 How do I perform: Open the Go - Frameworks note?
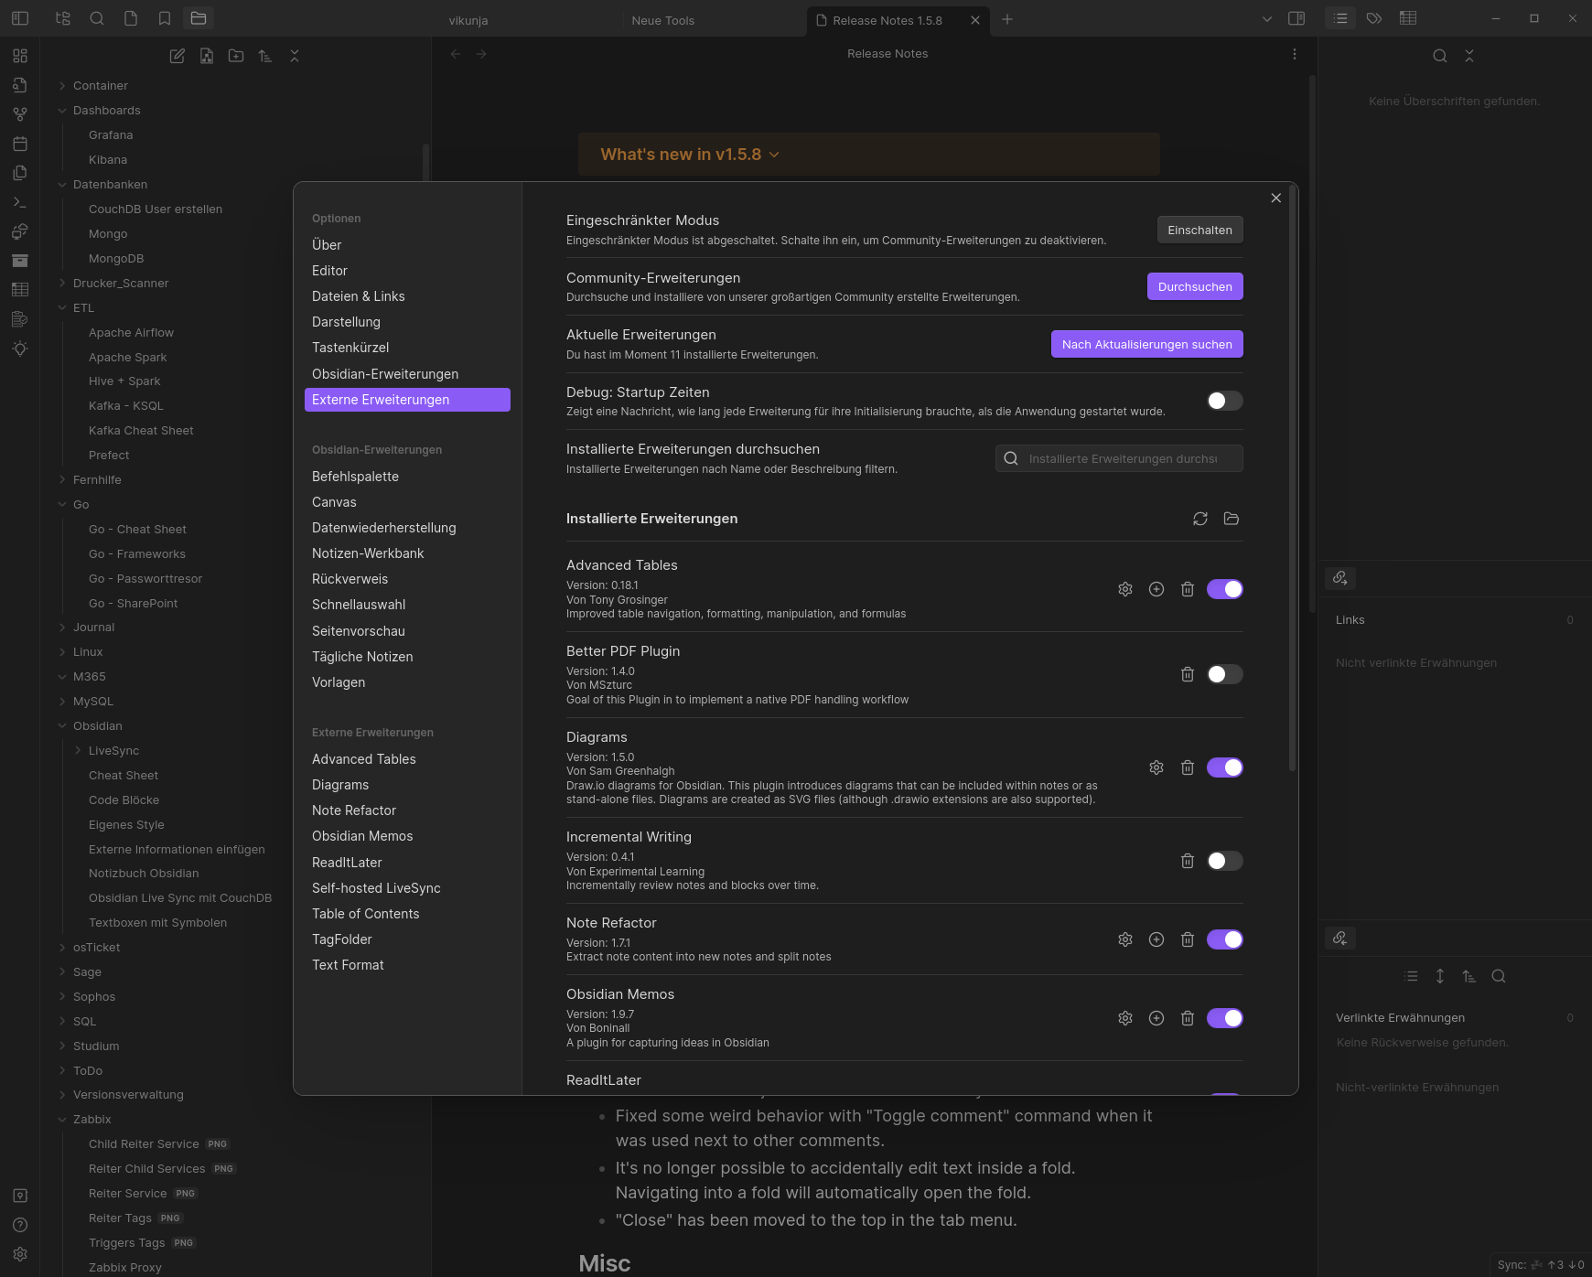point(137,554)
